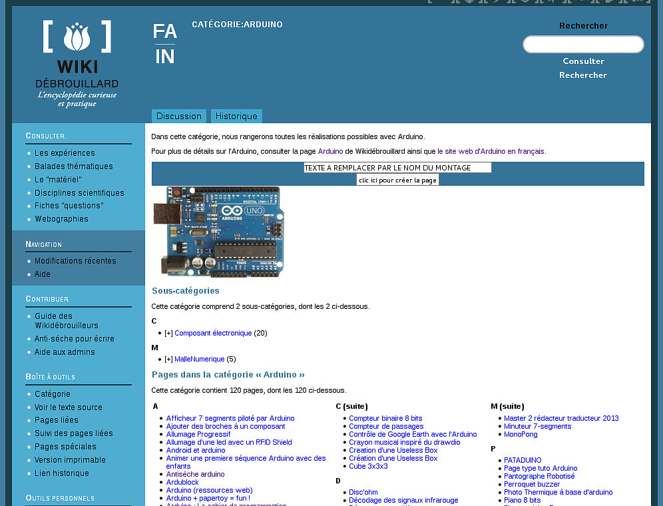
Task: Go to Modifications récentes
Action: (75, 261)
